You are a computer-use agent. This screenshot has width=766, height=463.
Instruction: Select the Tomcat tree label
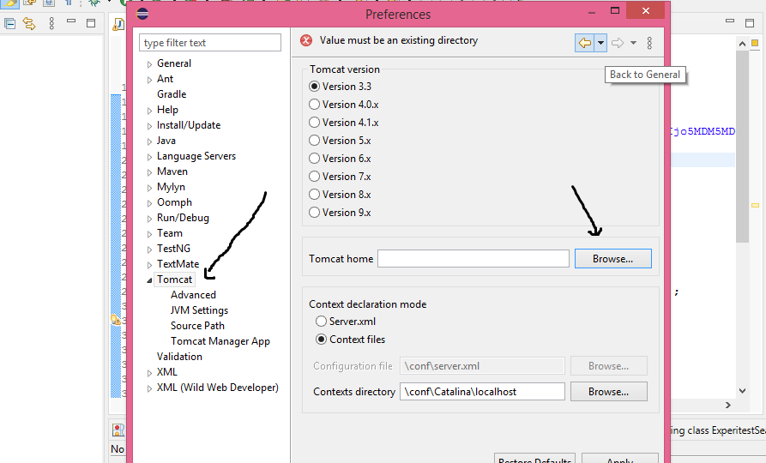[174, 280]
